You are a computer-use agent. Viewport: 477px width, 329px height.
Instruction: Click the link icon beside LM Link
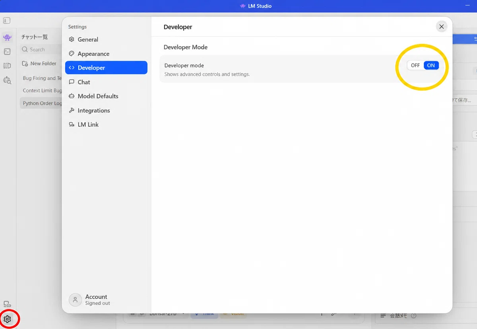coord(72,125)
